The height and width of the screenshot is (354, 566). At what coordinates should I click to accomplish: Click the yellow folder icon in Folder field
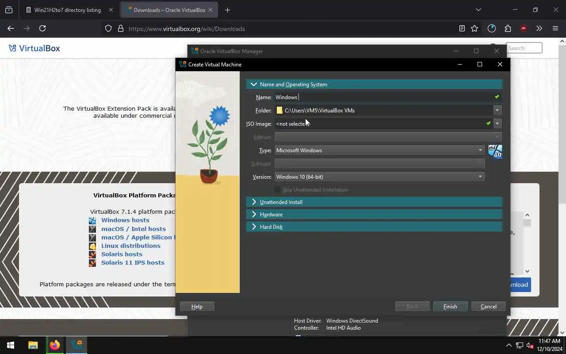(x=279, y=110)
